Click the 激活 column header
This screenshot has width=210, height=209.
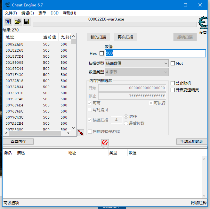[x=8, y=153]
